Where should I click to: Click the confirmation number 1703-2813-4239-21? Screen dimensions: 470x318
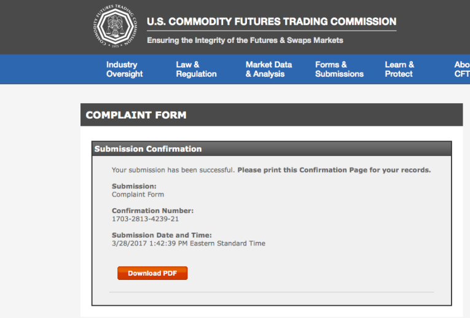pyautogui.click(x=145, y=219)
